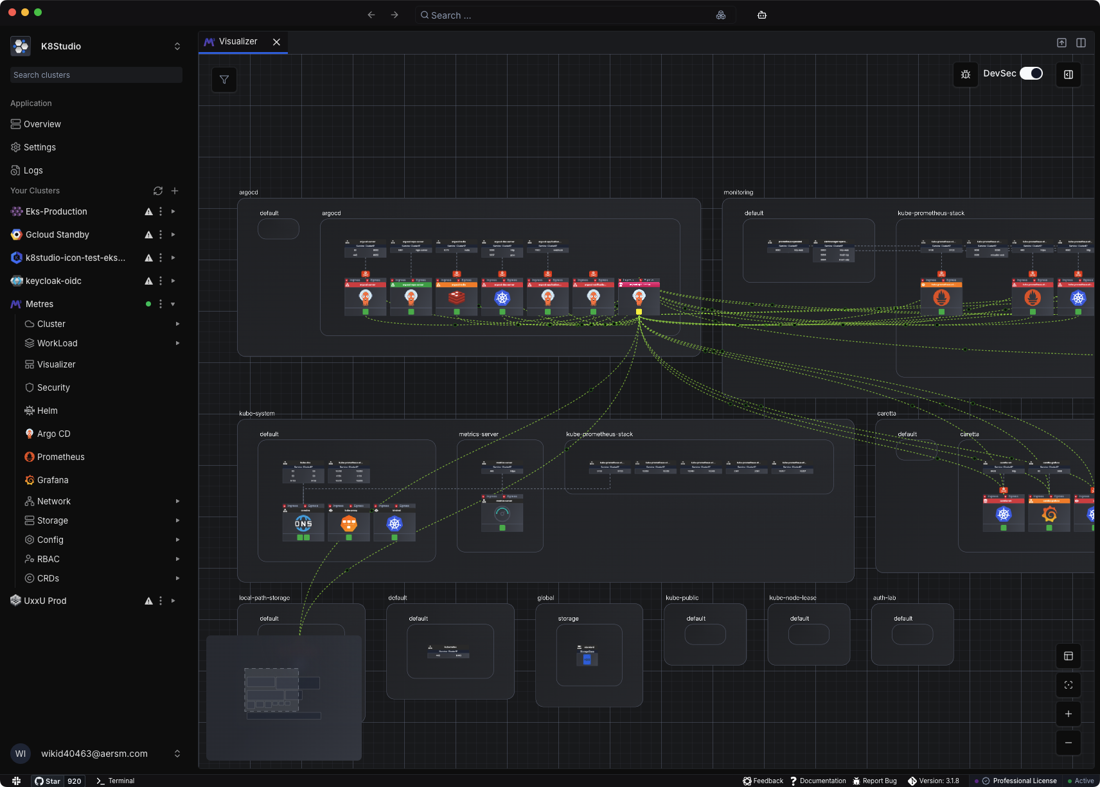Click the minimap thumbnail

(x=284, y=698)
